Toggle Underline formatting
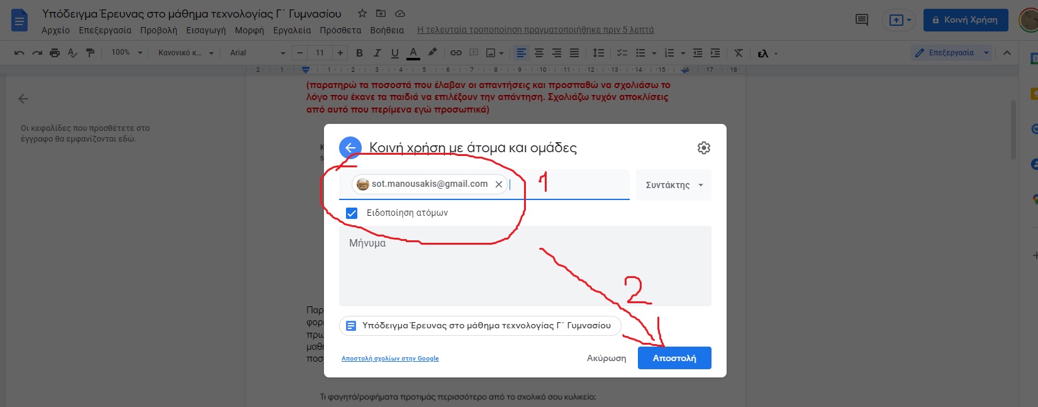The width and height of the screenshot is (1038, 407). 394,53
